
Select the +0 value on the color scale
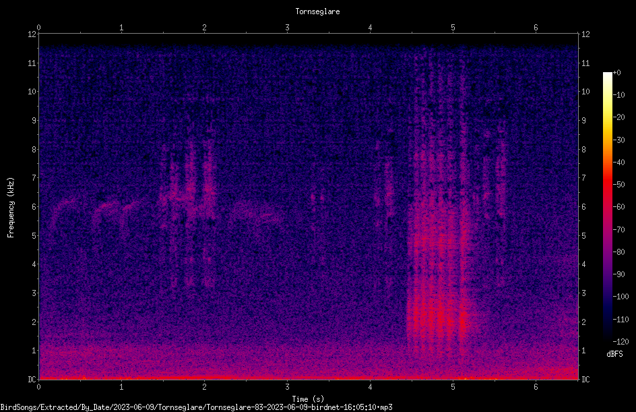coord(616,73)
